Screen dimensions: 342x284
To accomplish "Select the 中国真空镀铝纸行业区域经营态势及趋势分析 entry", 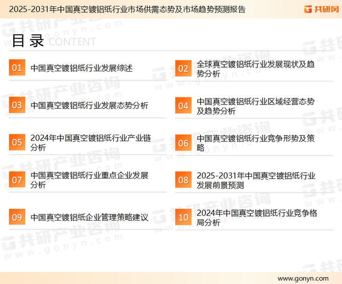I will pyautogui.click(x=255, y=106).
